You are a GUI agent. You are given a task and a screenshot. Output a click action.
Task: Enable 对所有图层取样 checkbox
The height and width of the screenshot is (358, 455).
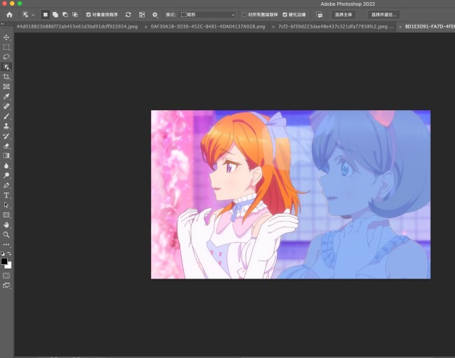[x=244, y=14]
